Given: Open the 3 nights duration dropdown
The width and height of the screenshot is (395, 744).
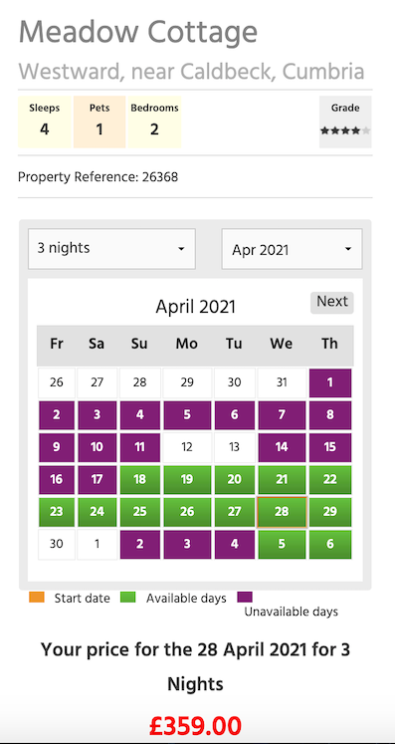Looking at the screenshot, I should point(111,249).
